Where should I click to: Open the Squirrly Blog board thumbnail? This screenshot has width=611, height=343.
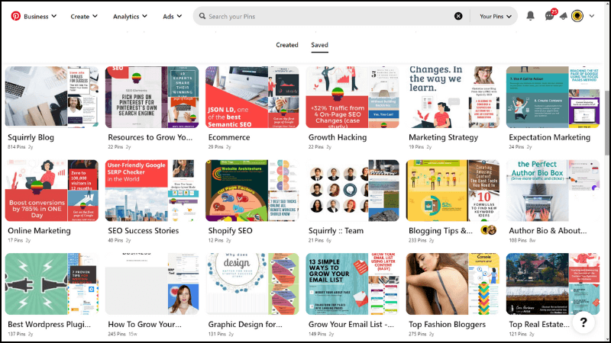51,97
